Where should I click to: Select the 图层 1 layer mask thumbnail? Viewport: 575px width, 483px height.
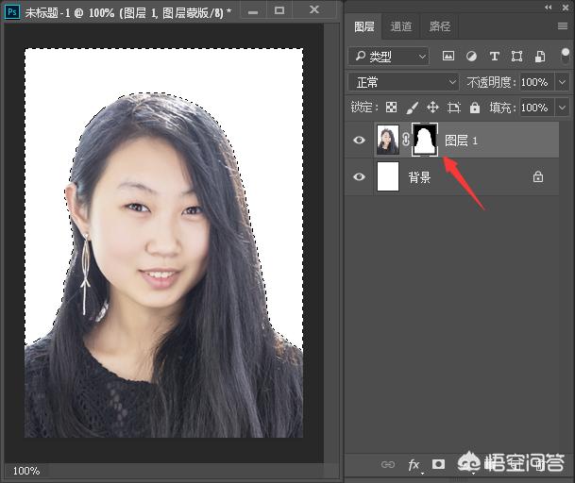tap(425, 140)
